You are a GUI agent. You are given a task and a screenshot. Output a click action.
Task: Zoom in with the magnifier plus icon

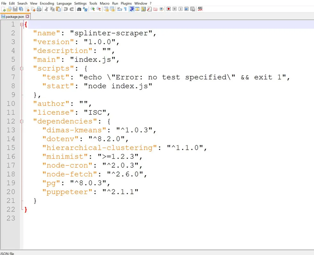coord(93,9)
